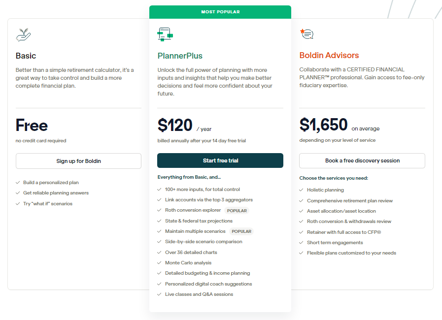Click Book a free discovery session
This screenshot has width=442, height=320.
pyautogui.click(x=362, y=160)
